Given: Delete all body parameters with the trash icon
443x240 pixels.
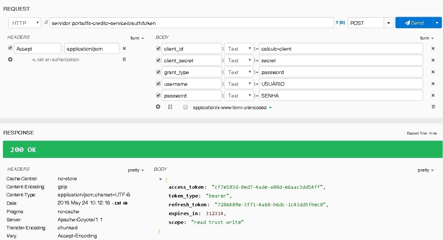Looking at the screenshot, I should (433, 107).
